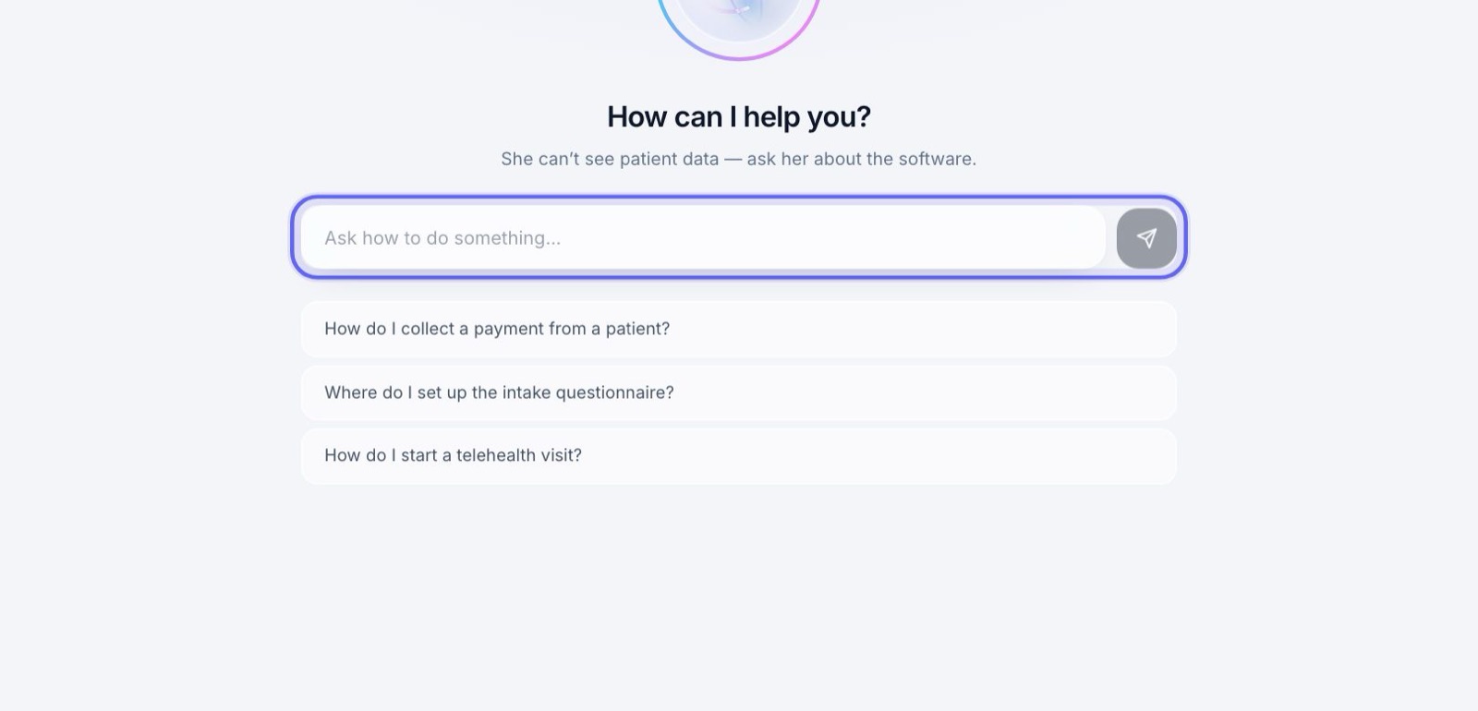Viewport: 1478px width, 711px height.
Task: Open the 'Where do I set up' suggestion
Action: [739, 392]
